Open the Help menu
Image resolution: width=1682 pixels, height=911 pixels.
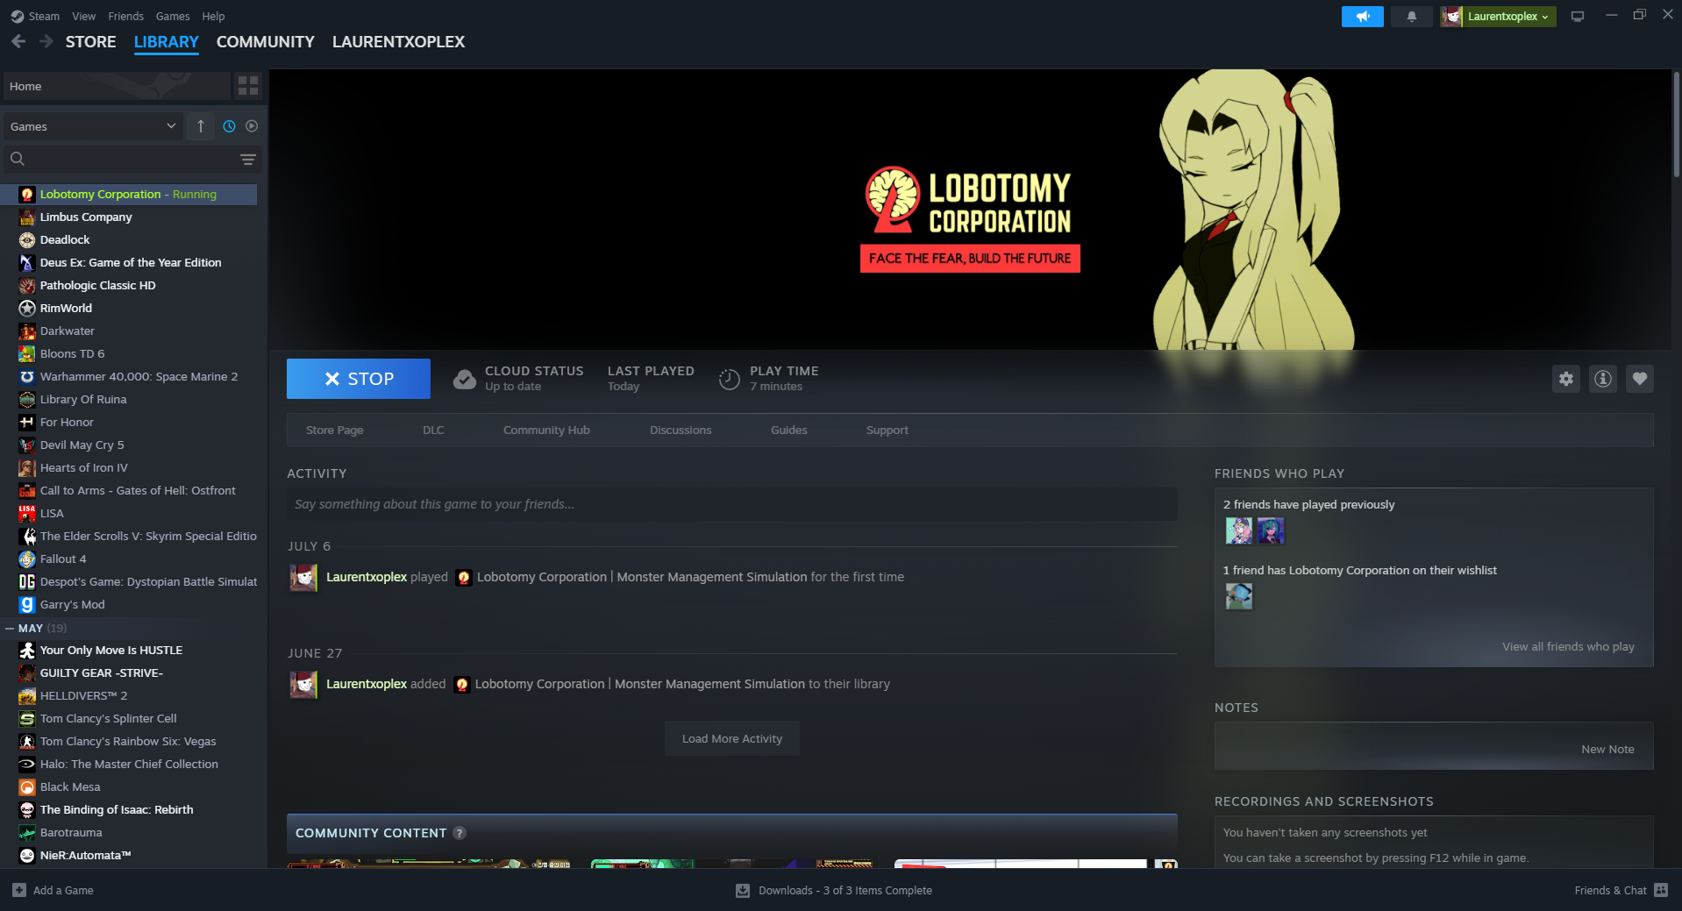(213, 17)
